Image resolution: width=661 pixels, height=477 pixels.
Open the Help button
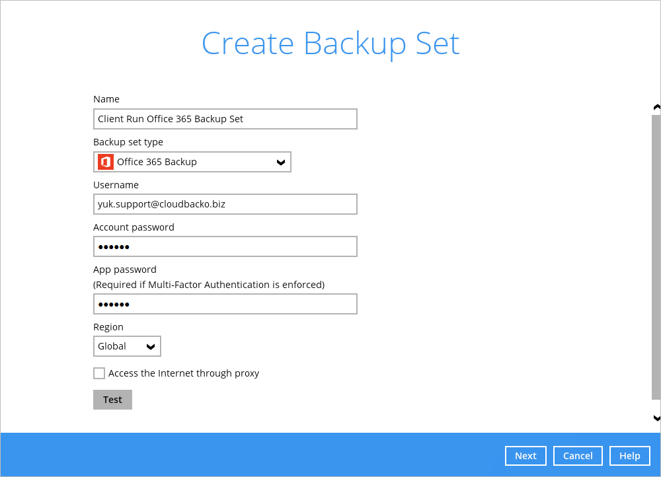[629, 456]
